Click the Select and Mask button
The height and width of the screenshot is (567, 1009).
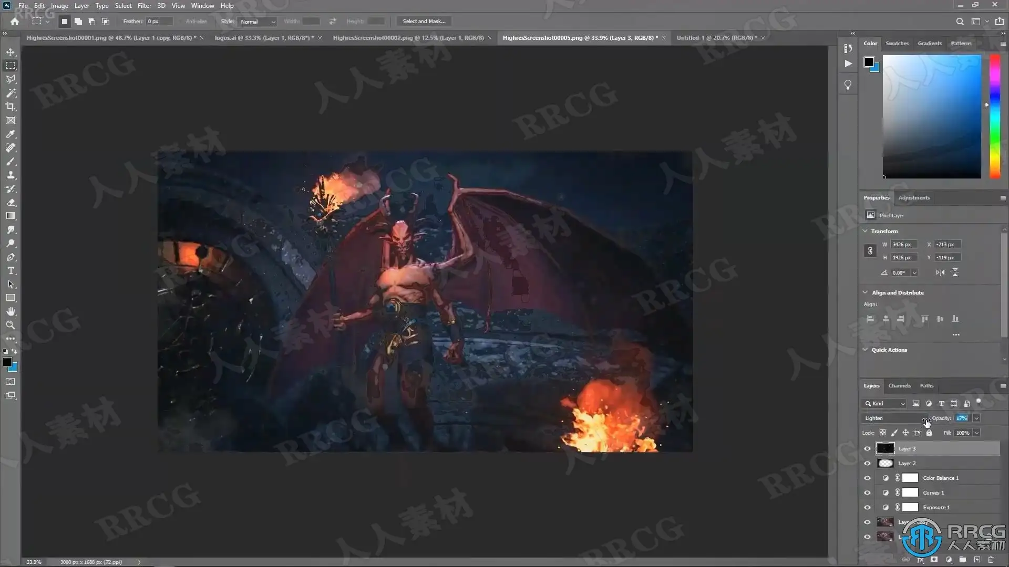click(x=424, y=22)
